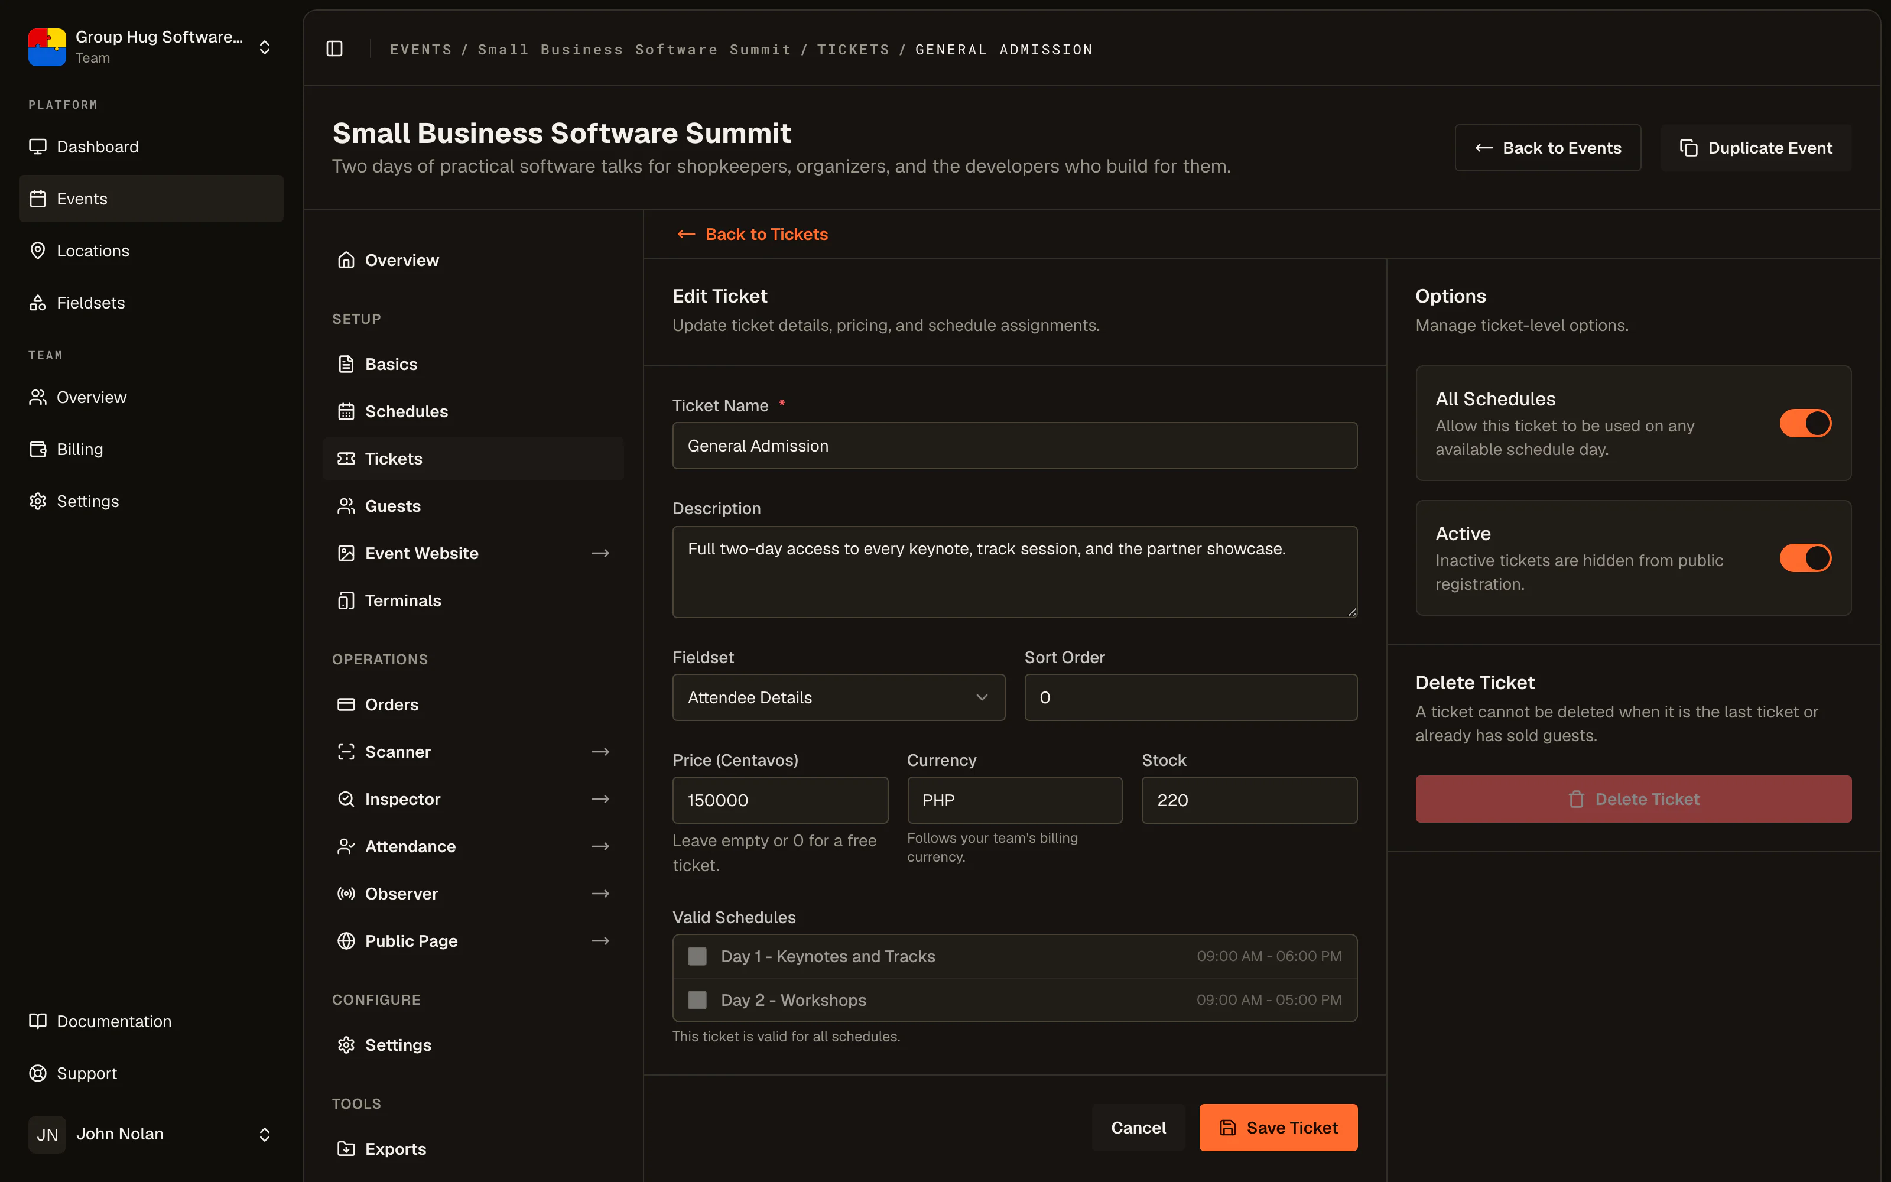Viewport: 1891px width, 1182px height.
Task: Click Back to Events button
Action: click(1548, 148)
